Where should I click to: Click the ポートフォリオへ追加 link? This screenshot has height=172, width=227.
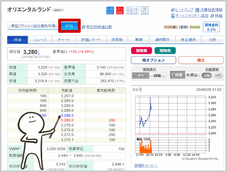[x=192, y=16]
